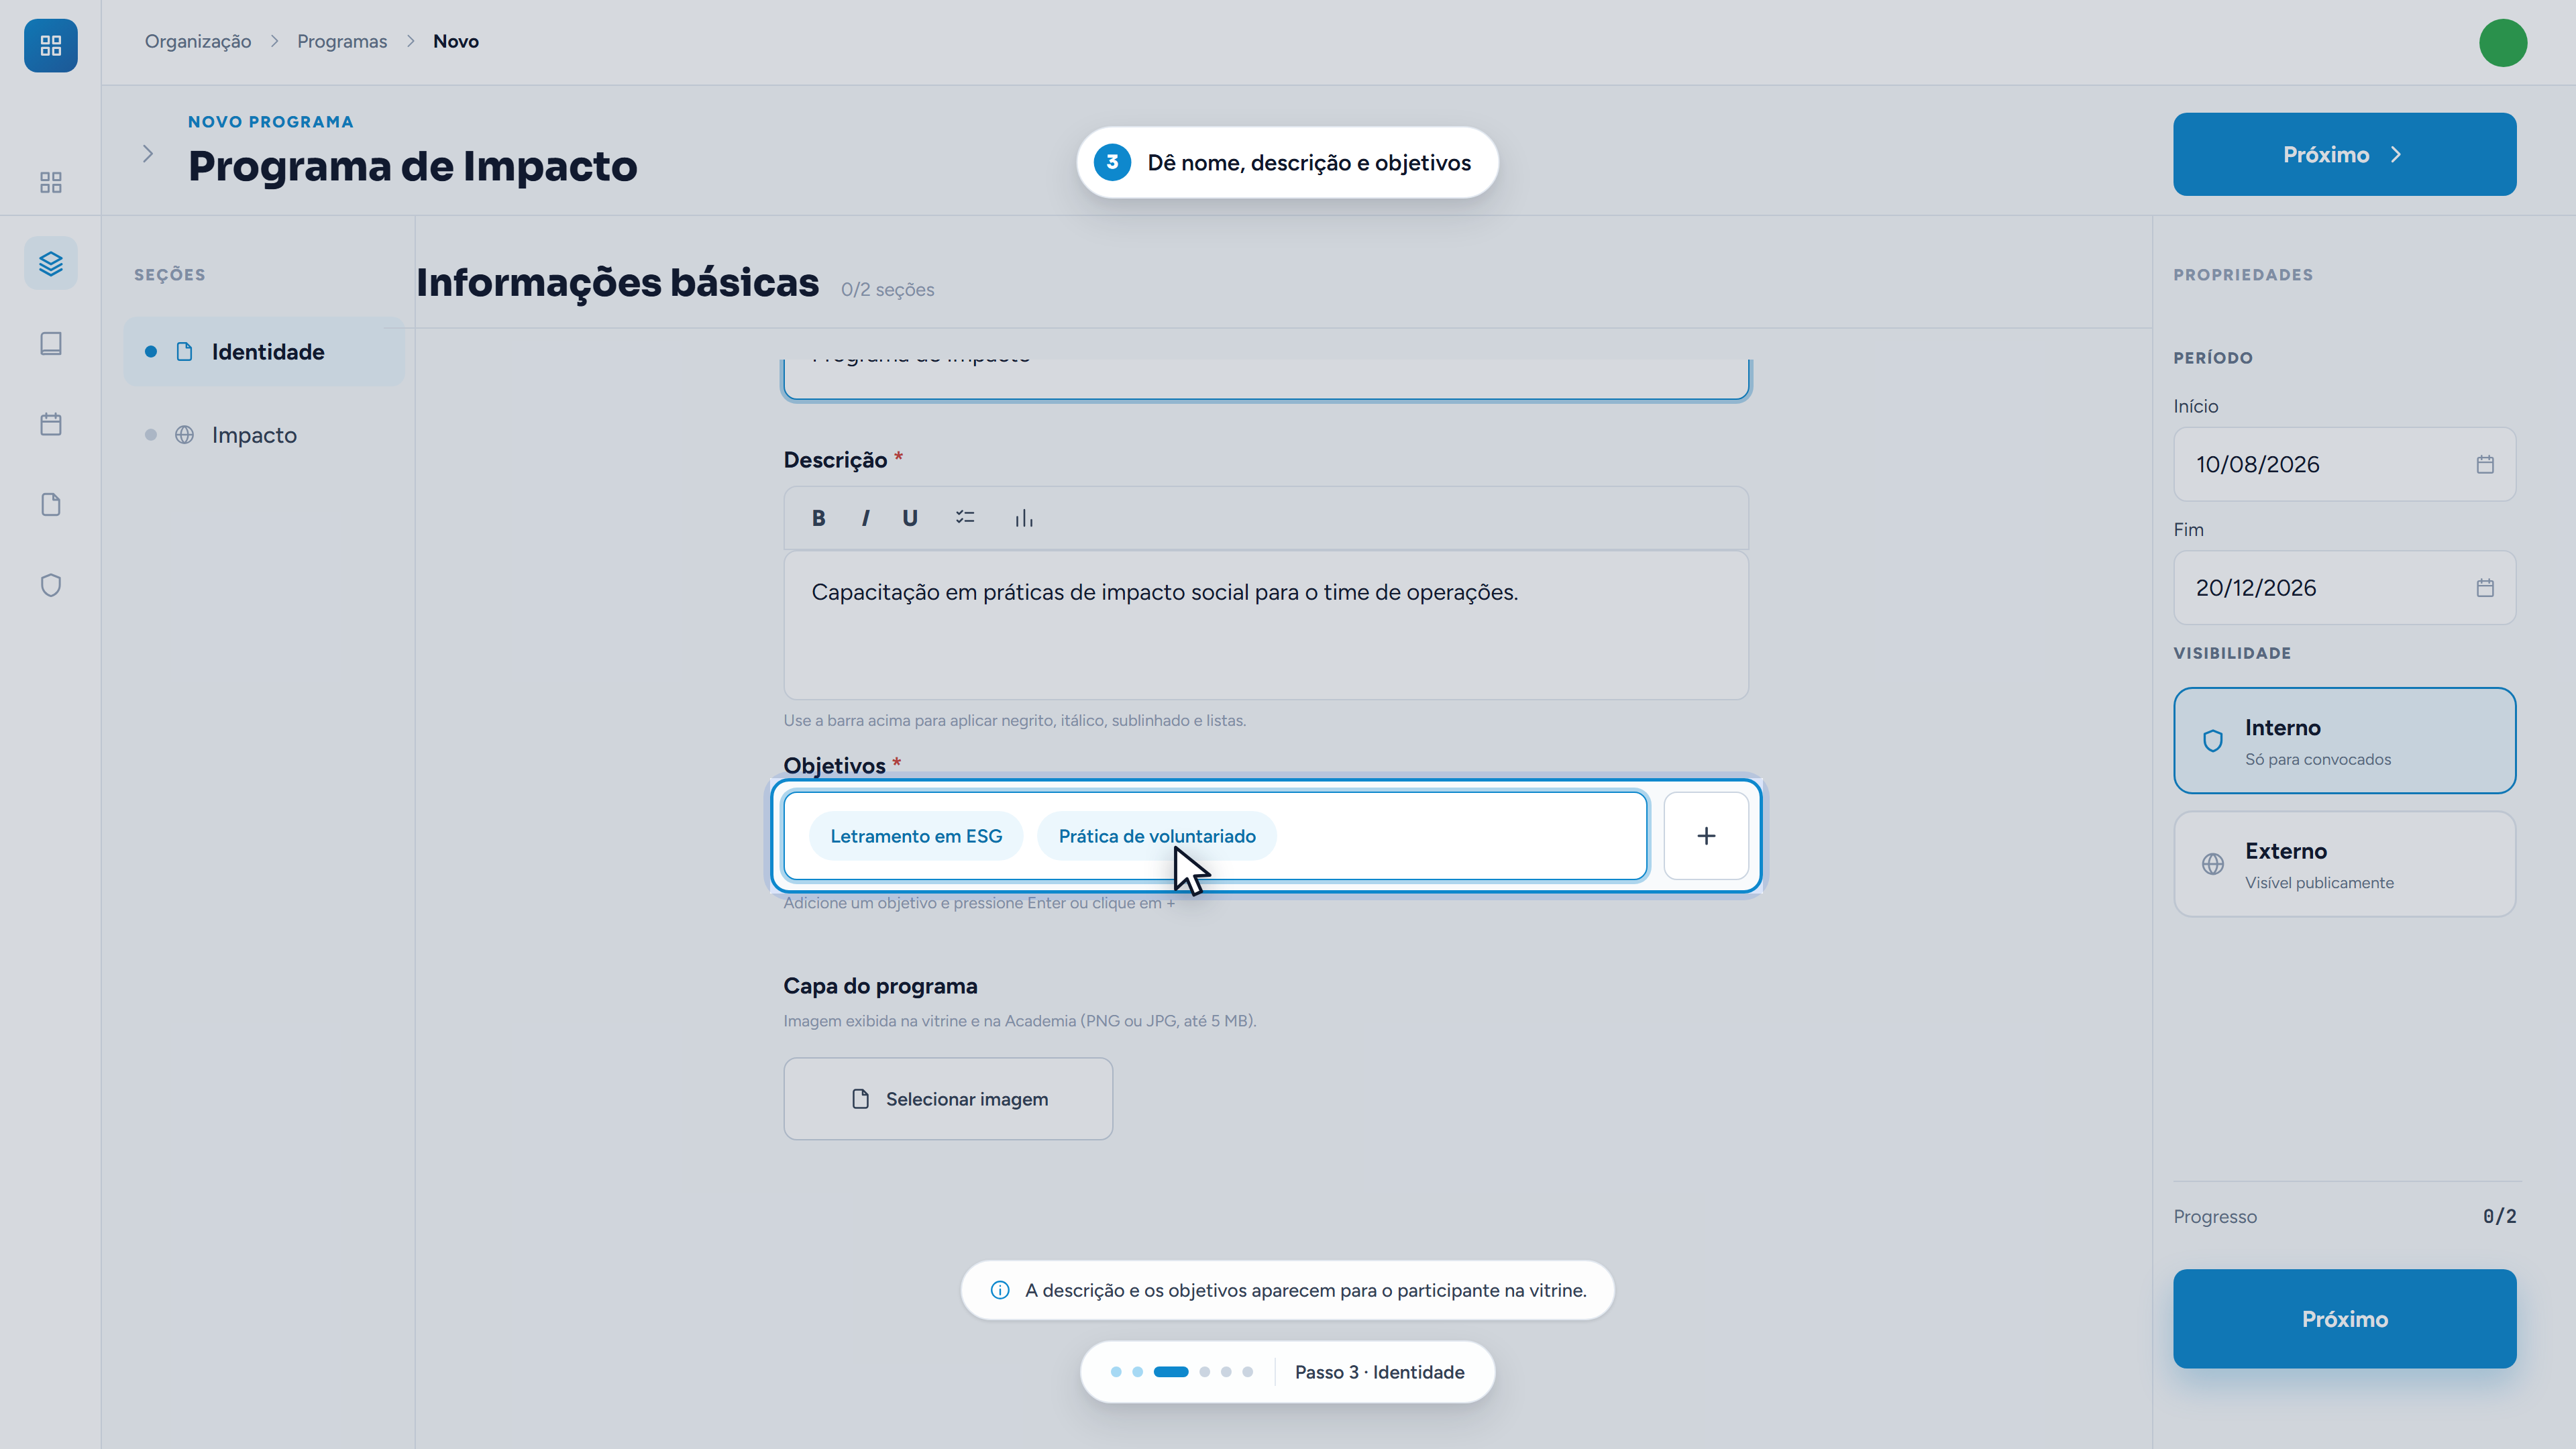Click the info icon in the vitrine tip

point(1000,1290)
